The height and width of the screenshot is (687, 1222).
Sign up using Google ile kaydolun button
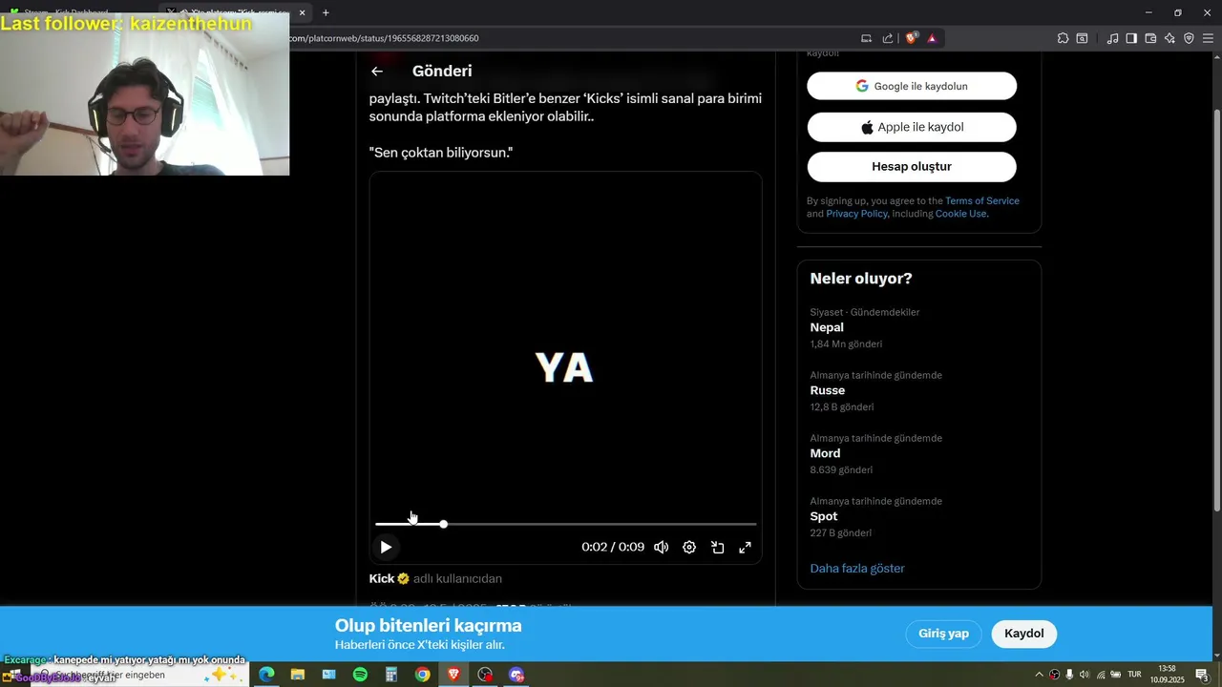tap(912, 86)
